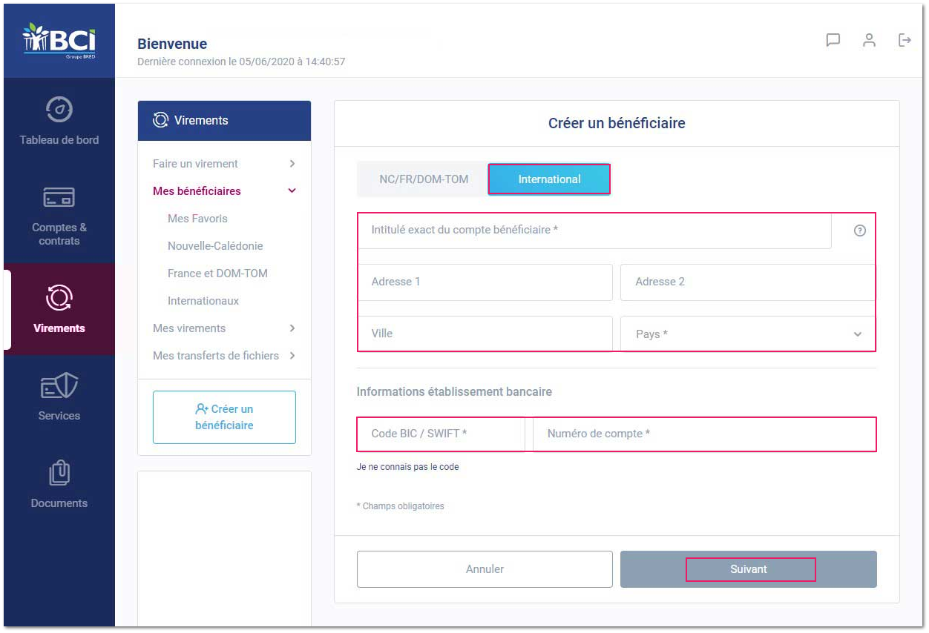The height and width of the screenshot is (633, 929).
Task: Click the user profile icon
Action: click(869, 40)
